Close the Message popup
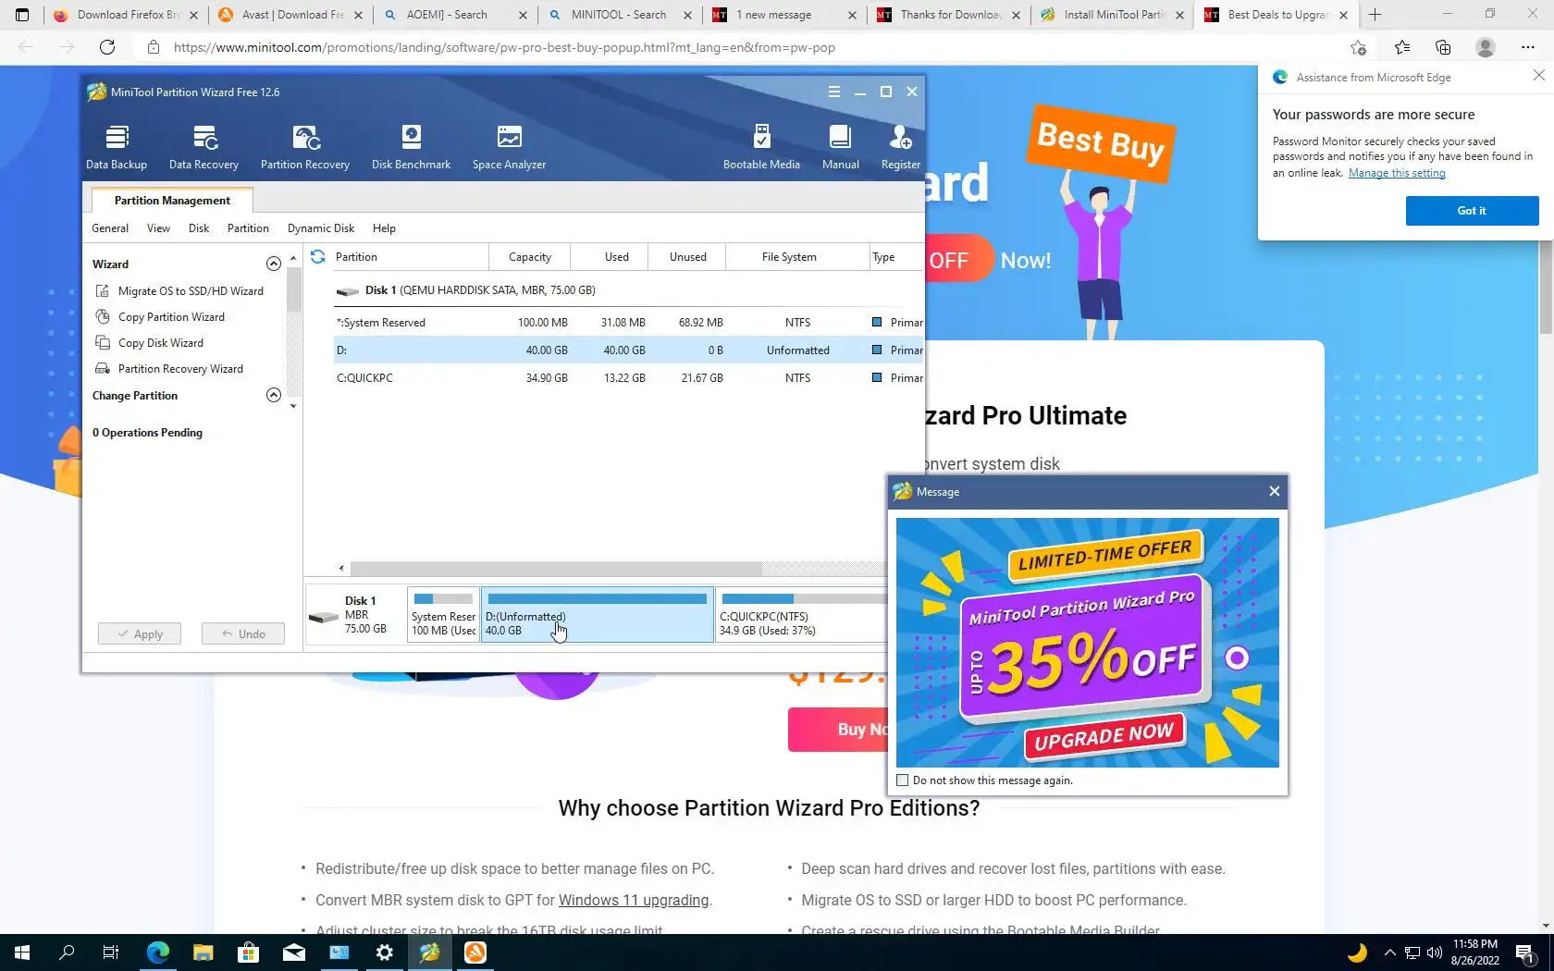 click(x=1274, y=491)
